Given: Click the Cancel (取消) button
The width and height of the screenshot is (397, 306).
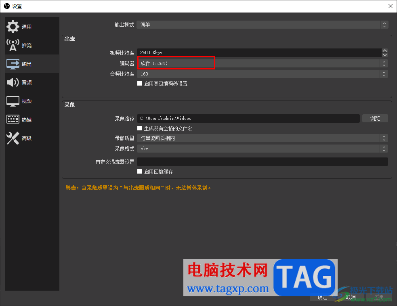Looking at the screenshot, I should coord(351,298).
